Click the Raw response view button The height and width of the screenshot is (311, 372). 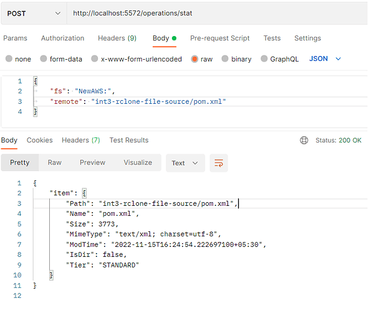[55, 162]
